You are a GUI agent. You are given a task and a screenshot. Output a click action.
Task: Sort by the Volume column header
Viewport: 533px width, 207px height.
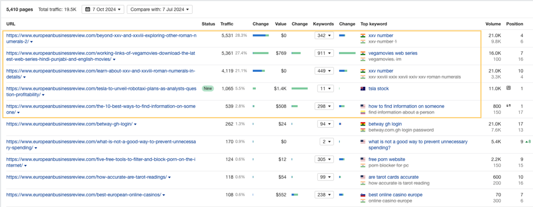point(493,24)
